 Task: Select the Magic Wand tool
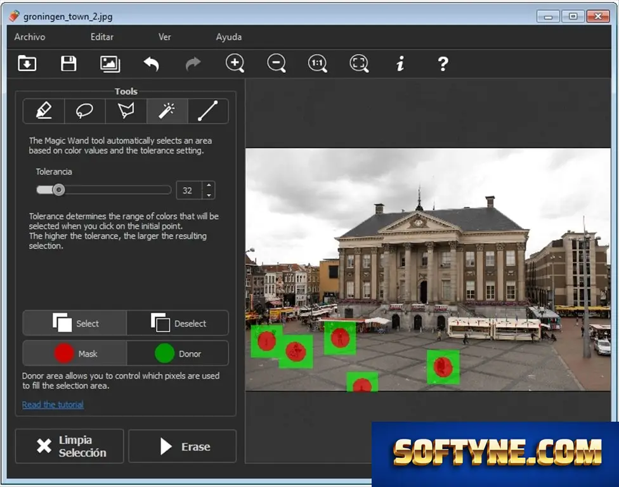pyautogui.click(x=167, y=111)
